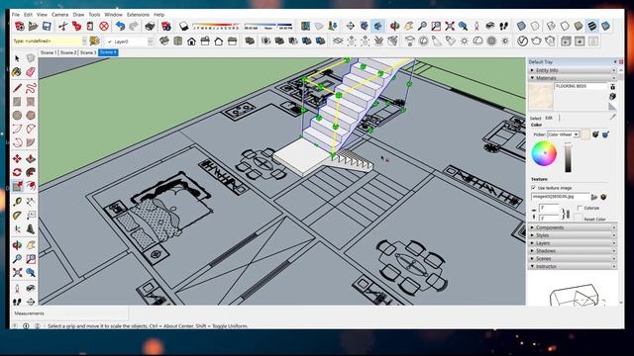Pick the Line pencil tool

17,88
